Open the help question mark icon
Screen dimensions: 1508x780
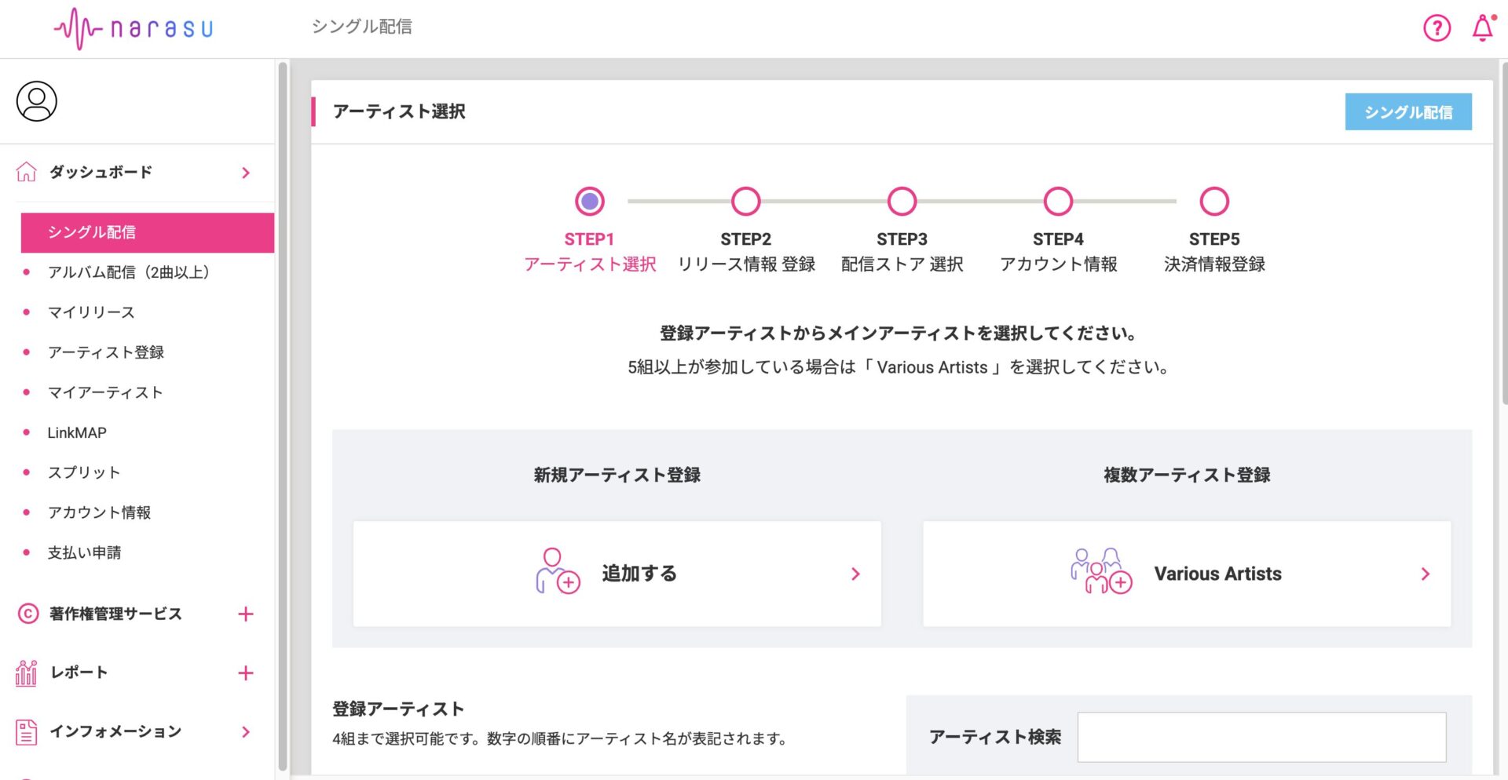click(1437, 28)
